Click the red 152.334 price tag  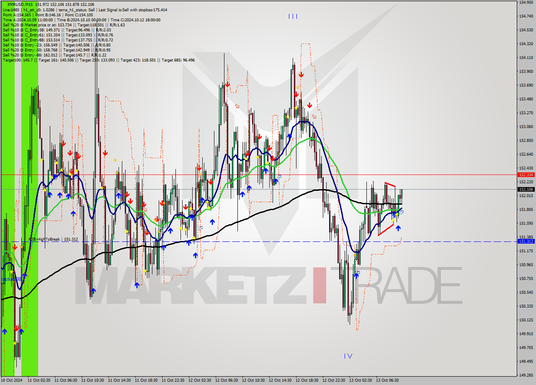[x=526, y=175]
